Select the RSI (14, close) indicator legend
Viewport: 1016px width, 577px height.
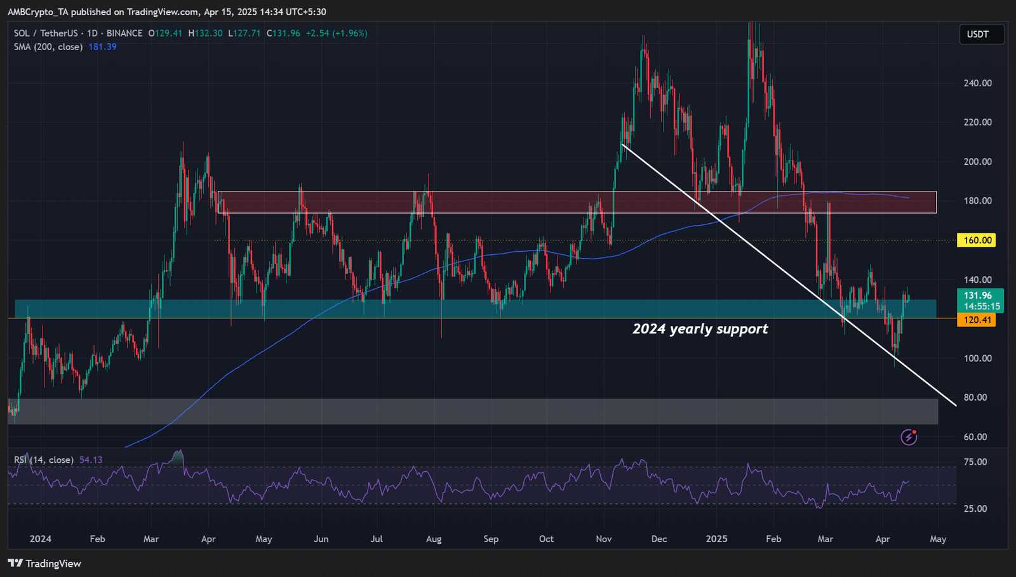click(43, 460)
